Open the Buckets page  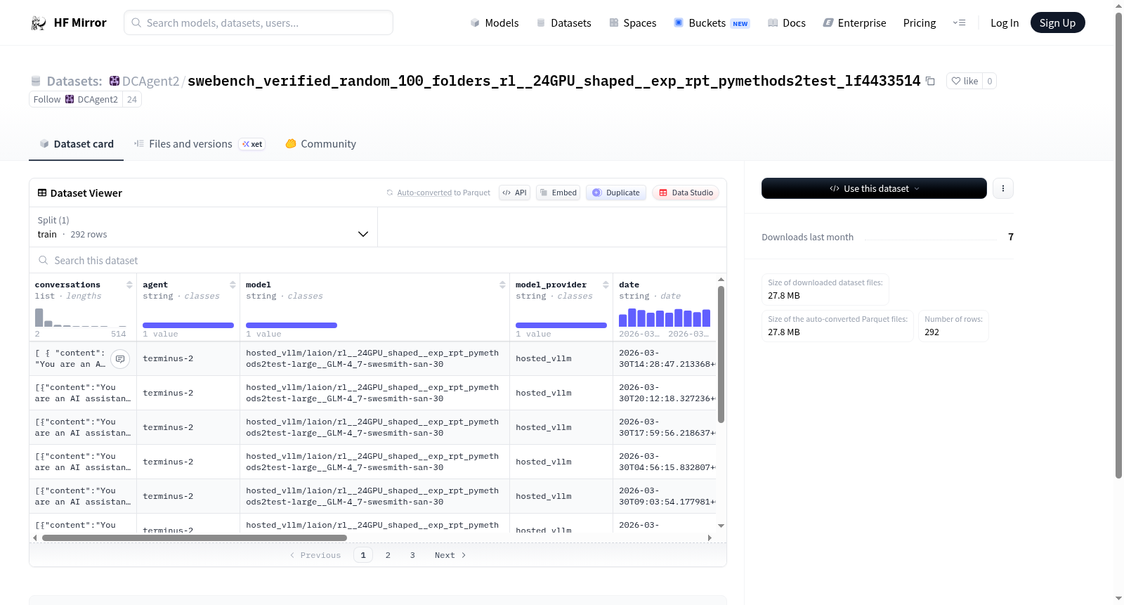tap(712, 23)
